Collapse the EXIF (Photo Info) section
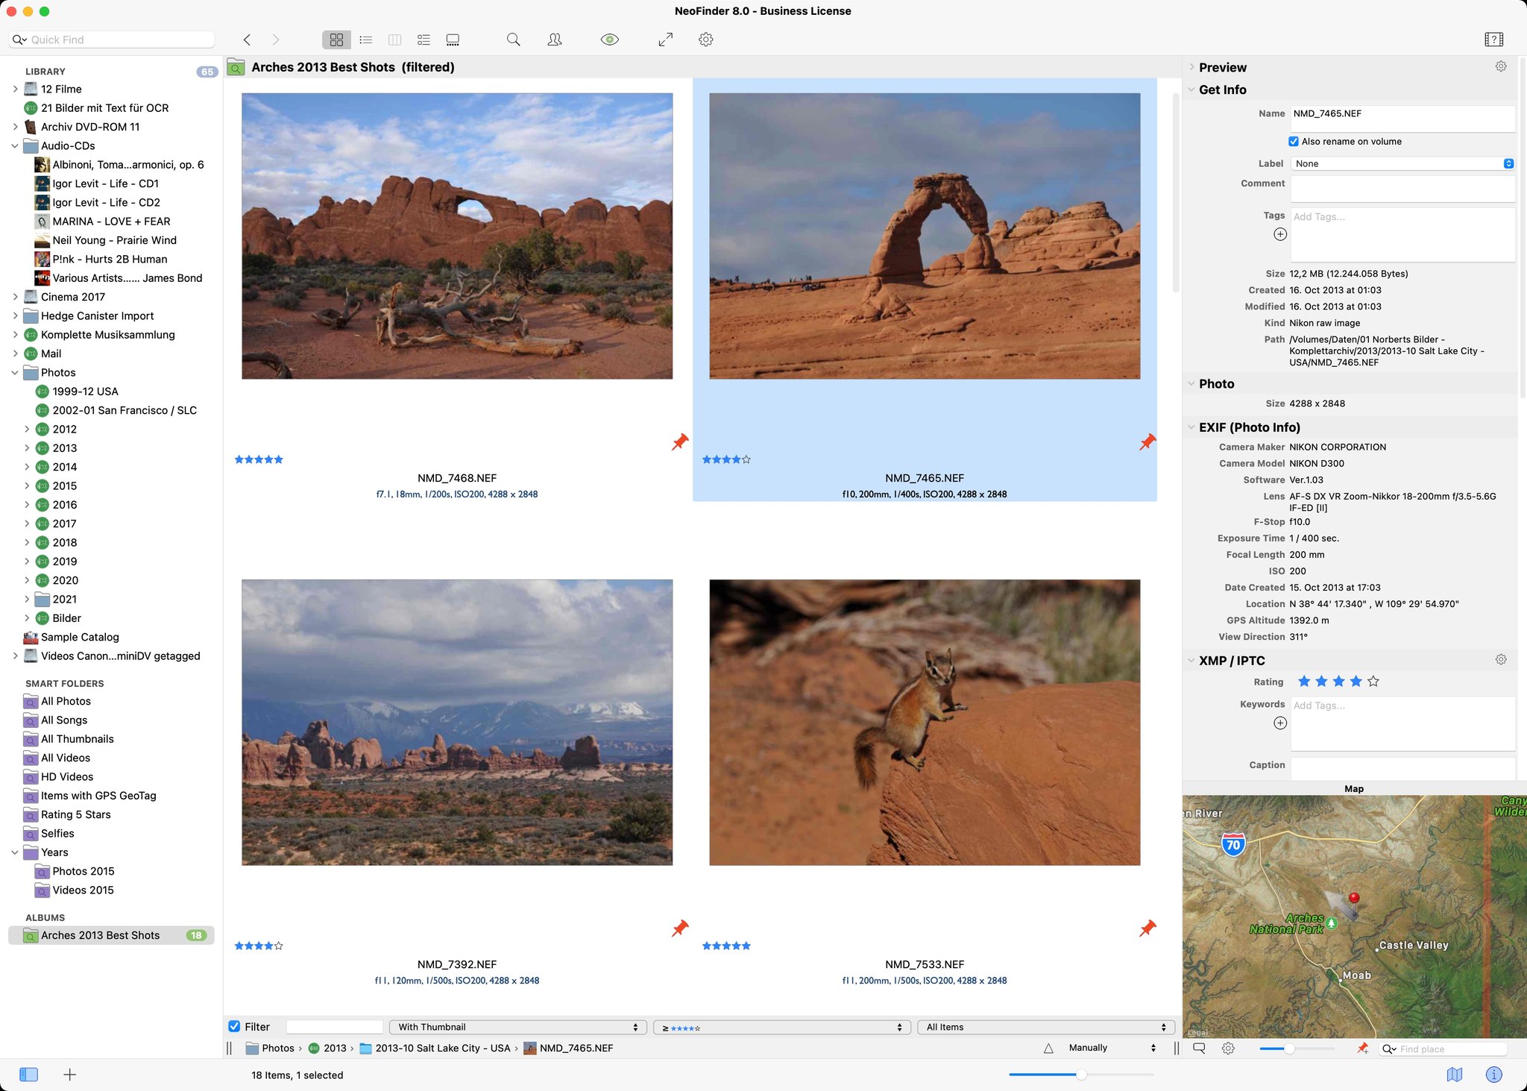The height and width of the screenshot is (1091, 1527). [1191, 427]
